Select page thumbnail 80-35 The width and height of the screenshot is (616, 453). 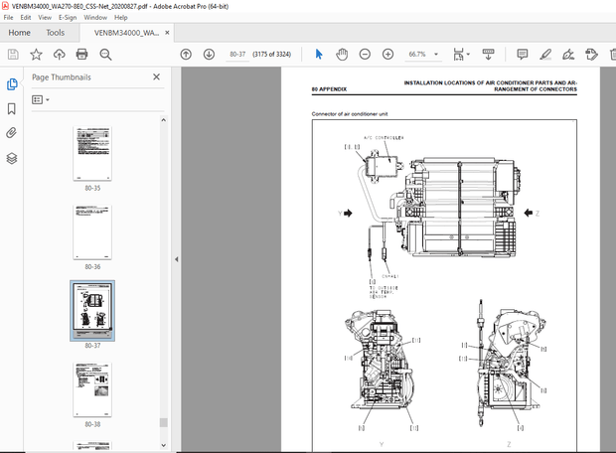pyautogui.click(x=92, y=153)
